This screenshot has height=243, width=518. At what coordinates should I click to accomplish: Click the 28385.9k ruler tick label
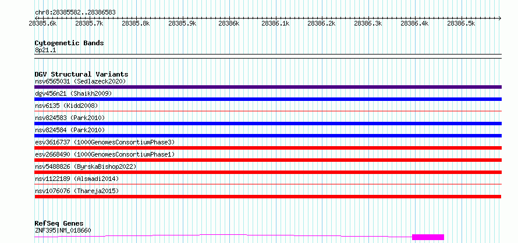click(x=182, y=23)
